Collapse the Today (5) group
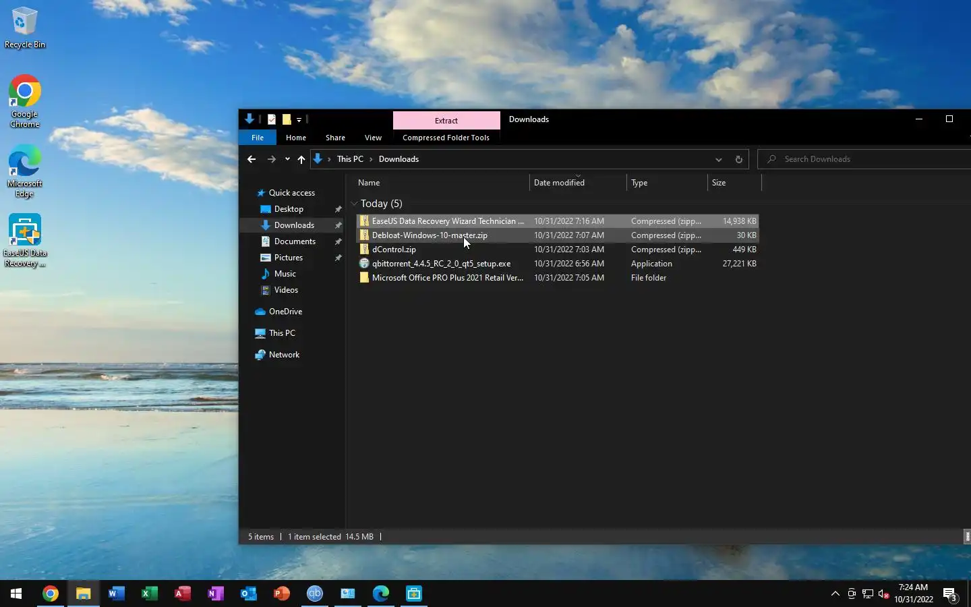Image resolution: width=971 pixels, height=607 pixels. [355, 204]
